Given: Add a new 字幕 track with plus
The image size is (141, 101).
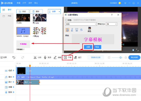Looking at the screenshot, I should pyautogui.click(x=13, y=87).
